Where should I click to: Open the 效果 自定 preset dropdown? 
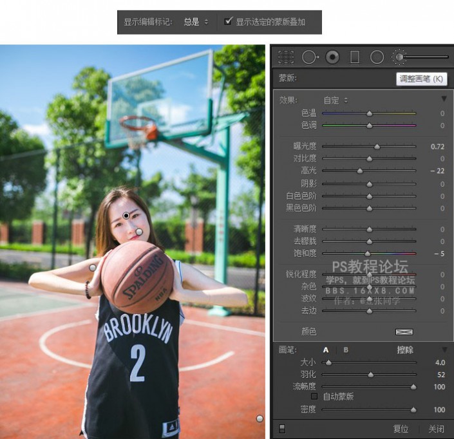(336, 100)
